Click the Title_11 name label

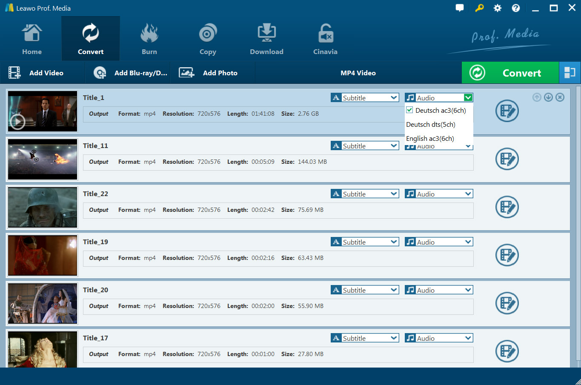pyautogui.click(x=95, y=145)
